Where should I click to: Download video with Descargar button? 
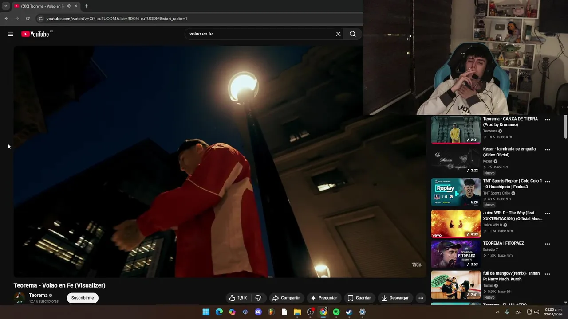pyautogui.click(x=395, y=298)
